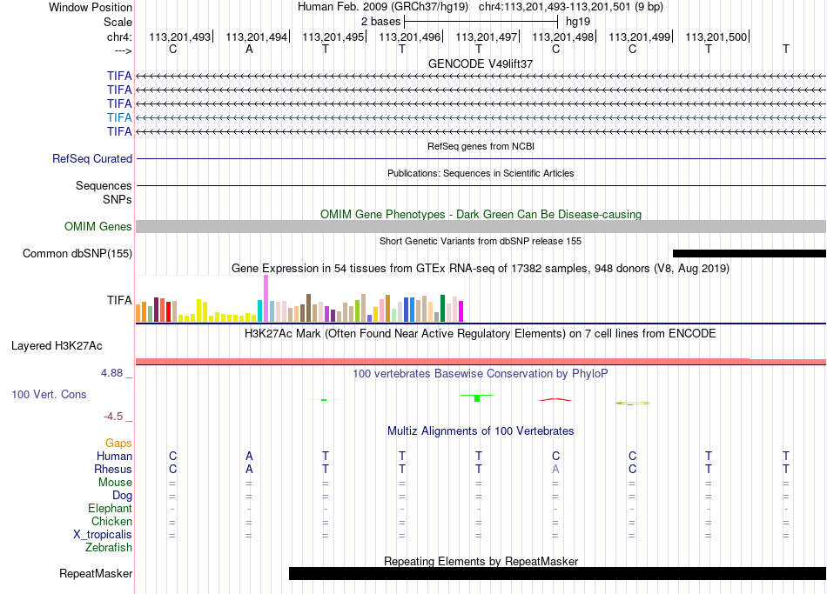Click the black dbSNP variant bar
827x594 pixels.
(750, 254)
